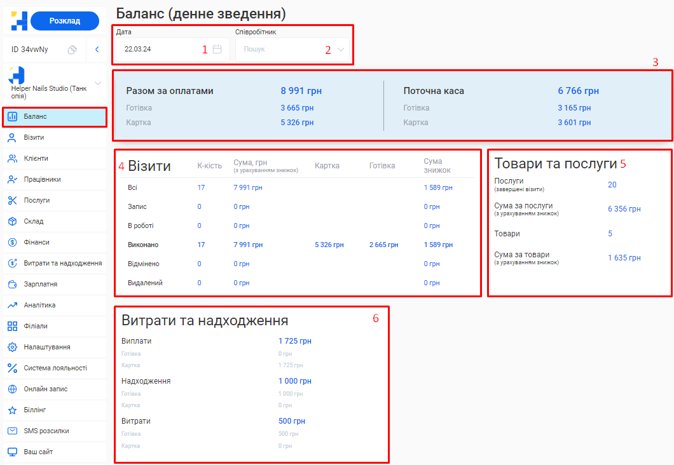Click the Фінанси dollar icon

tap(12, 243)
